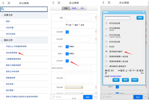
Task: Switch to the 表单 tab
Action: tap(66, 8)
